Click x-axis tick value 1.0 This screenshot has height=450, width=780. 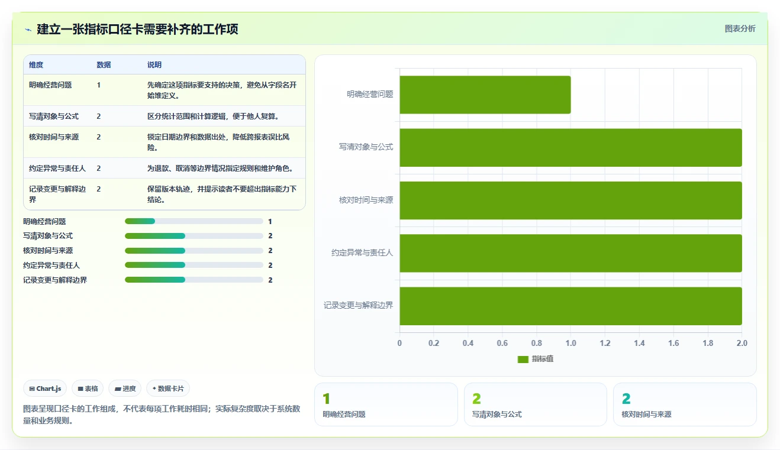click(x=571, y=344)
